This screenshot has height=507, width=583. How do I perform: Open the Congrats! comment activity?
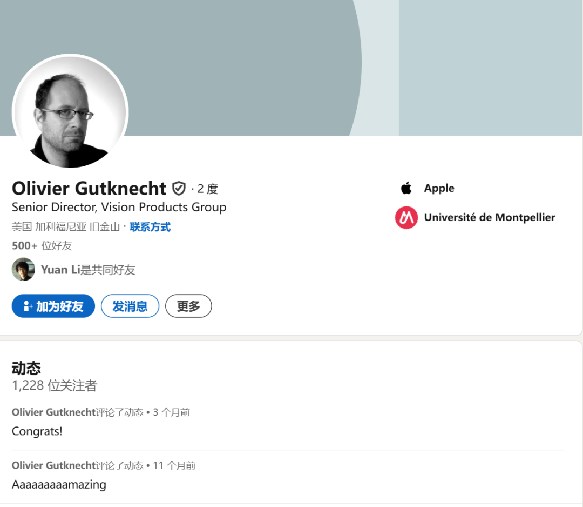[37, 431]
